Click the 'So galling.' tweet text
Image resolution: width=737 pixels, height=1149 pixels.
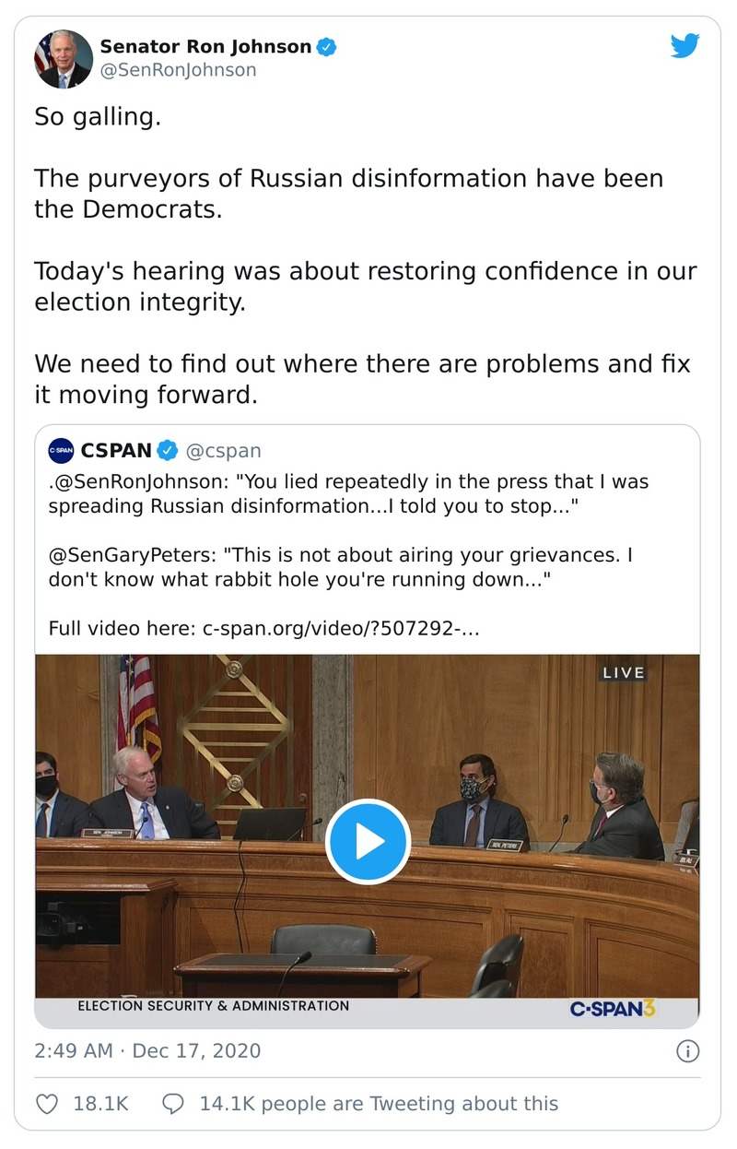coord(98,117)
